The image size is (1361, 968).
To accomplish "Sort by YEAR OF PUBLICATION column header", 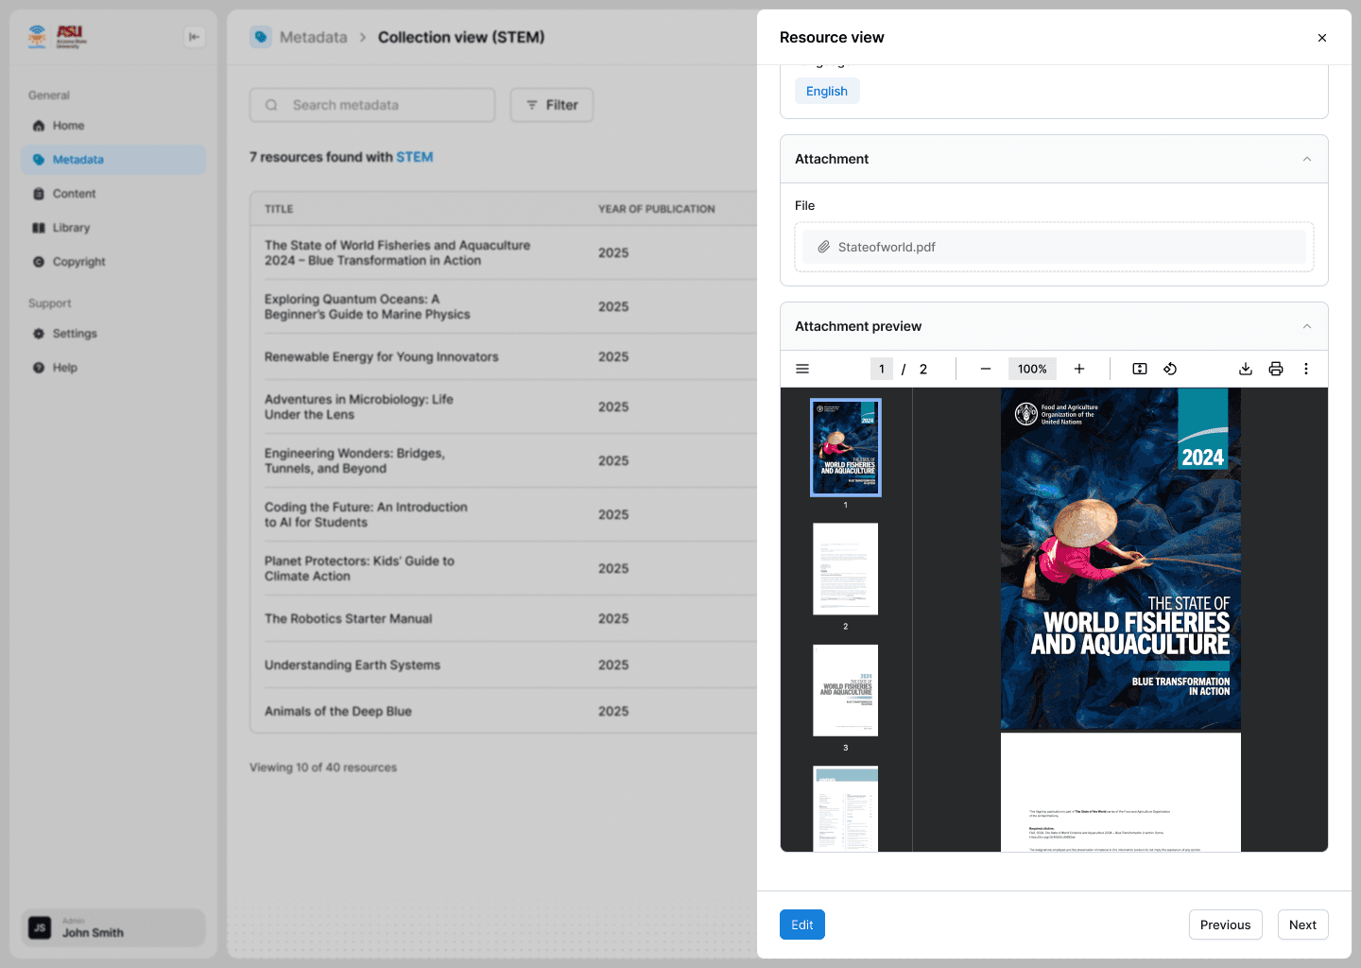I will pyautogui.click(x=656, y=209).
